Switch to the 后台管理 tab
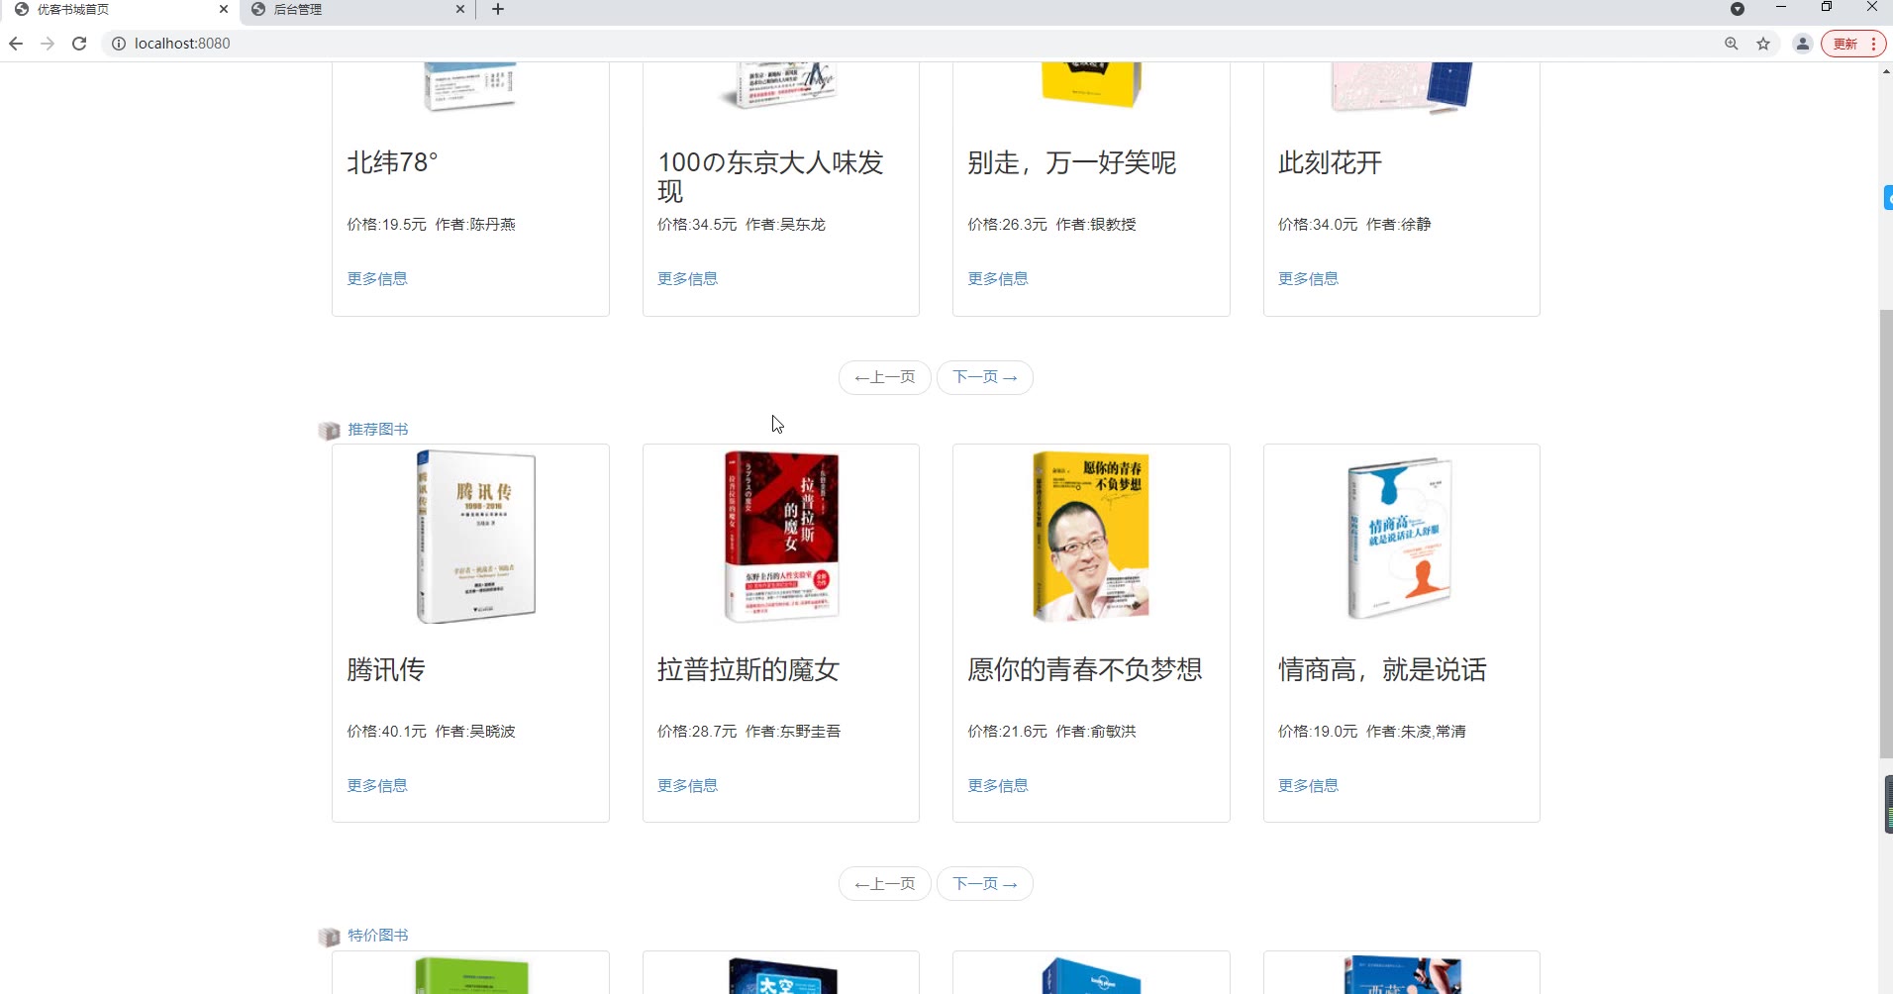The height and width of the screenshot is (994, 1893). click(356, 9)
